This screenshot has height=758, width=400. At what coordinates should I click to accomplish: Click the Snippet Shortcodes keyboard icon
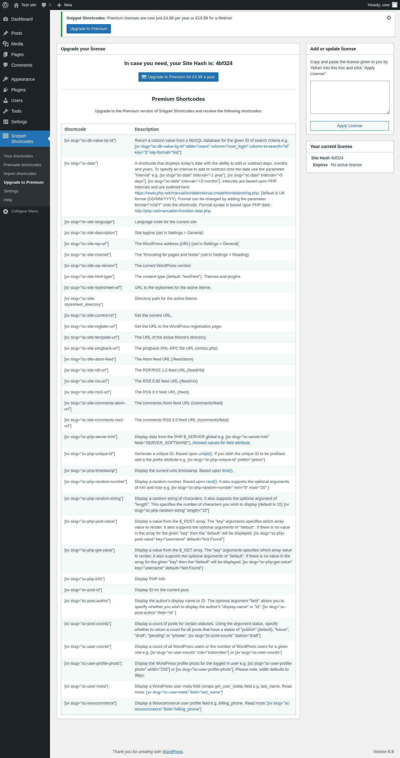click(6, 136)
